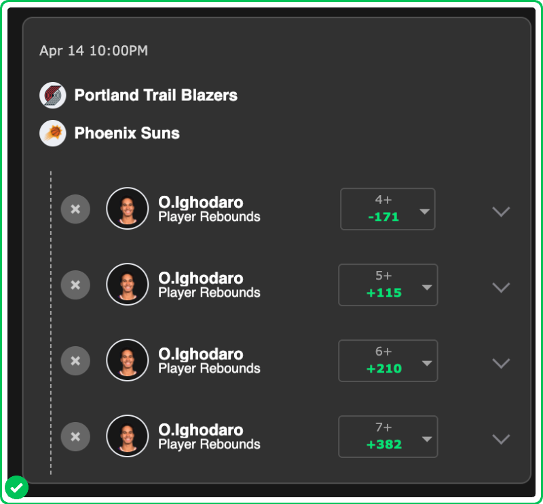Expand details for the 6+ rebounds leg
This screenshot has width=543, height=504.
click(501, 363)
